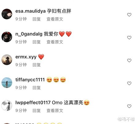Image resolution: width=137 pixels, height=124 pixels.
Task: View original text (查看原文) of esa.maulidya's comment
Action: click(55, 19)
